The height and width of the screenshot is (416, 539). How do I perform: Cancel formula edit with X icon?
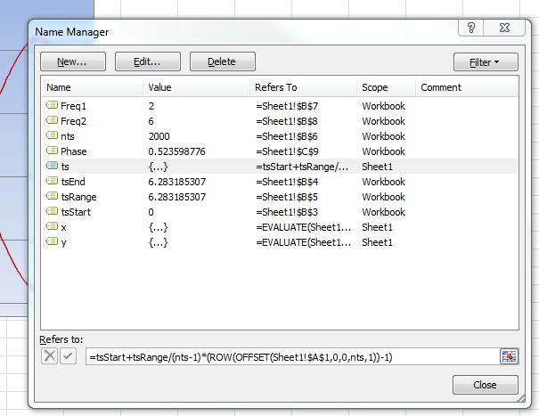click(x=49, y=356)
